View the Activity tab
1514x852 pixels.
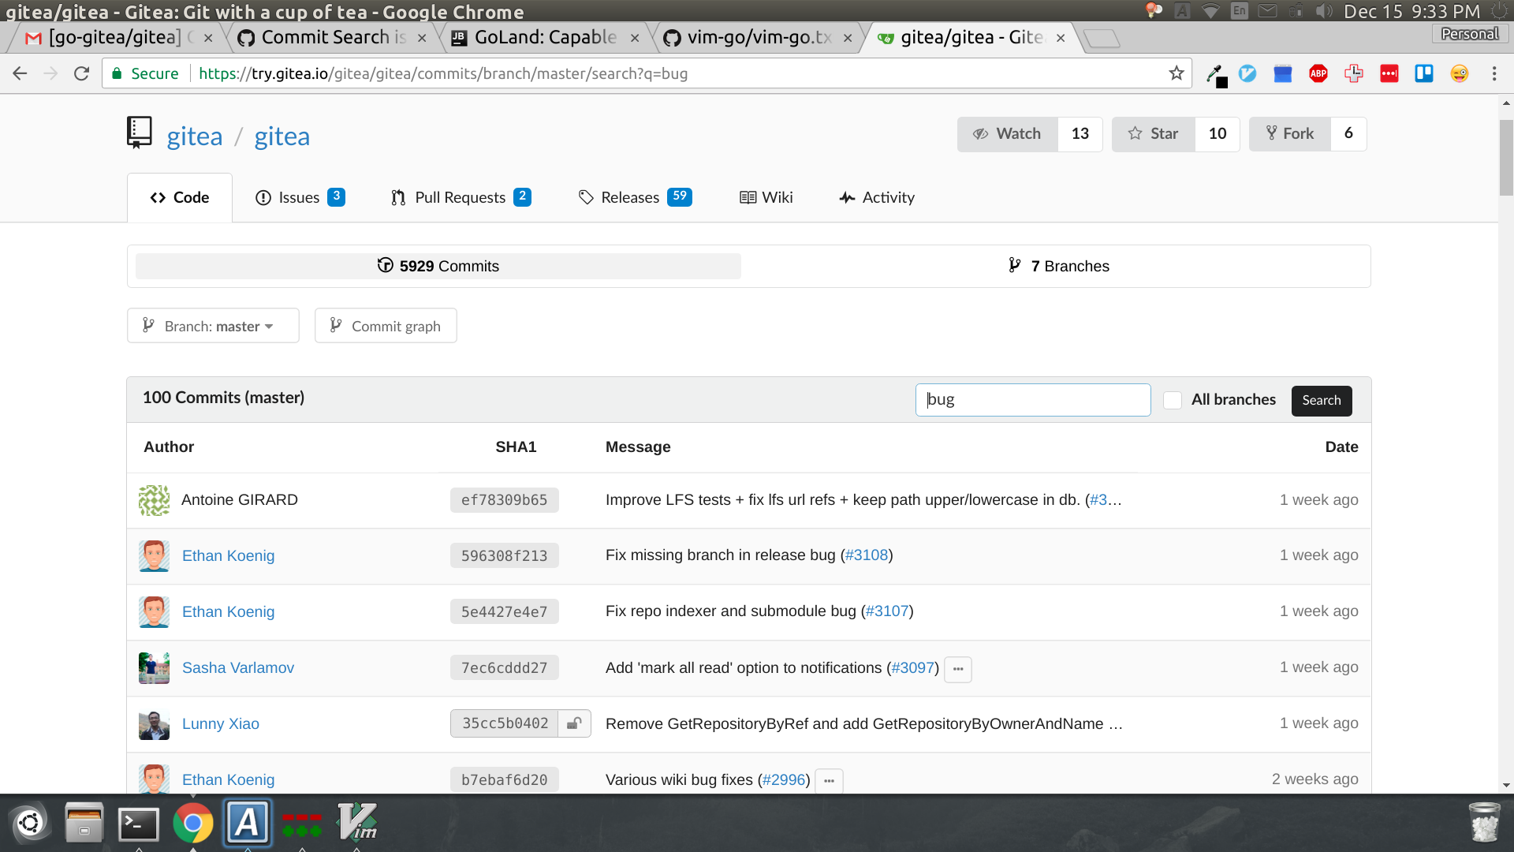(x=877, y=198)
